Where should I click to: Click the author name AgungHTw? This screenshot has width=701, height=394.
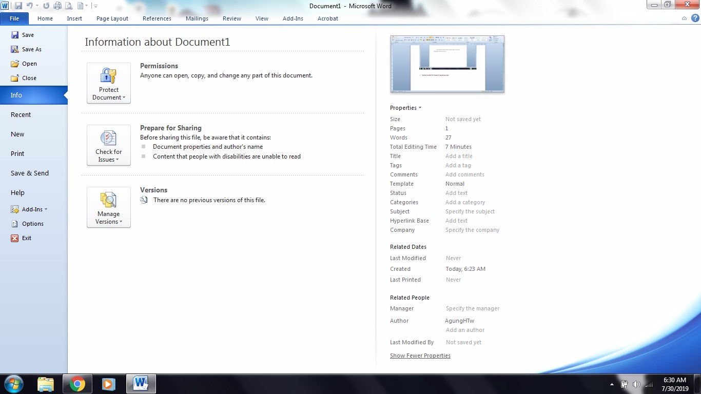coord(460,321)
